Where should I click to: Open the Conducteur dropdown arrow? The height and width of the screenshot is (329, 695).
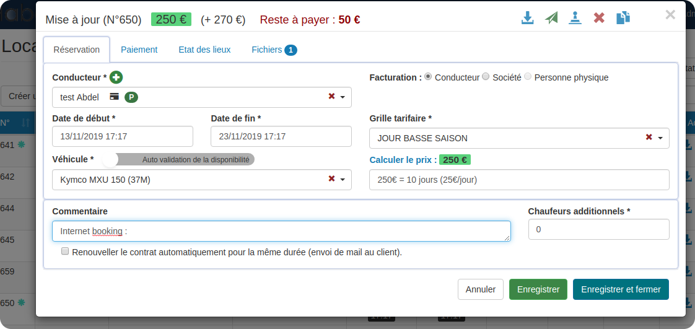pos(343,97)
